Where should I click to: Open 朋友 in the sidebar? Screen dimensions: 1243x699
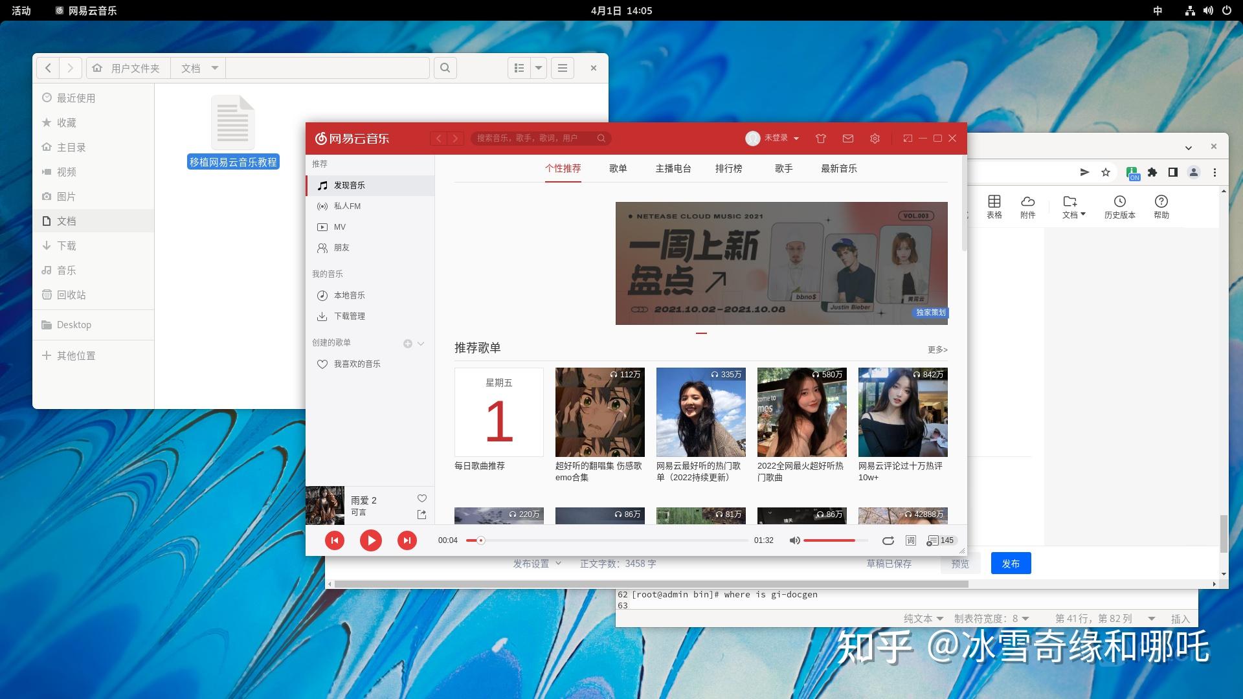pyautogui.click(x=370, y=248)
